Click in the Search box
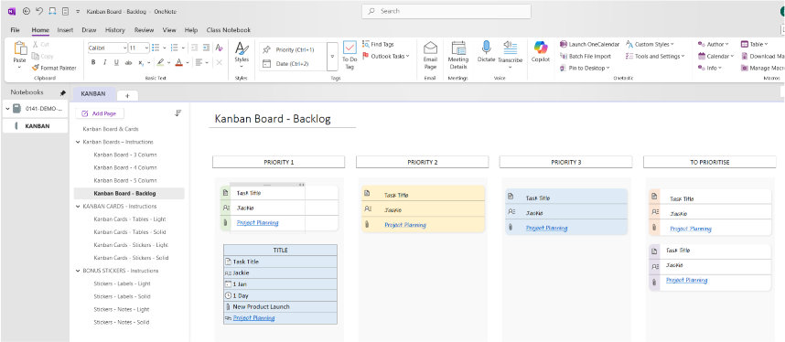This screenshot has width=785, height=342. pyautogui.click(x=446, y=11)
